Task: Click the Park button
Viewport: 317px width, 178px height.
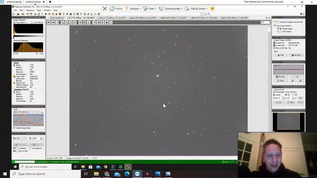Action: (281, 55)
